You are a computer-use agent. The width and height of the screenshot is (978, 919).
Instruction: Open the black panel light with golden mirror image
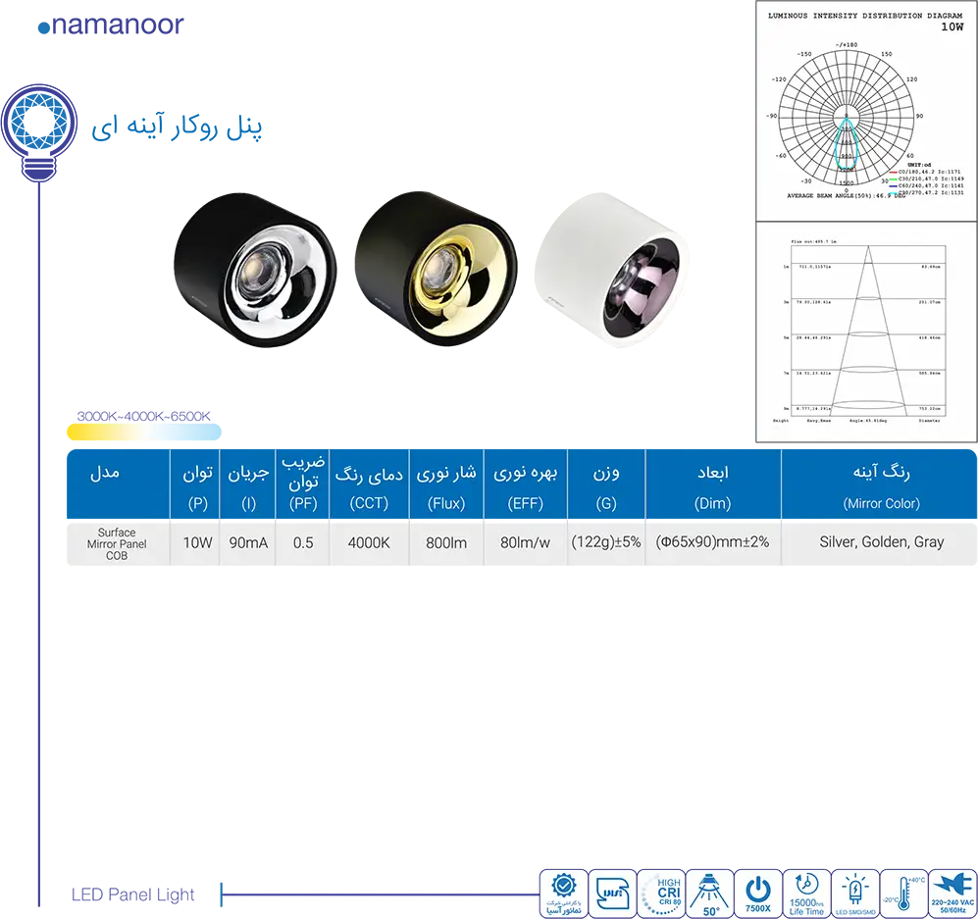(x=436, y=272)
